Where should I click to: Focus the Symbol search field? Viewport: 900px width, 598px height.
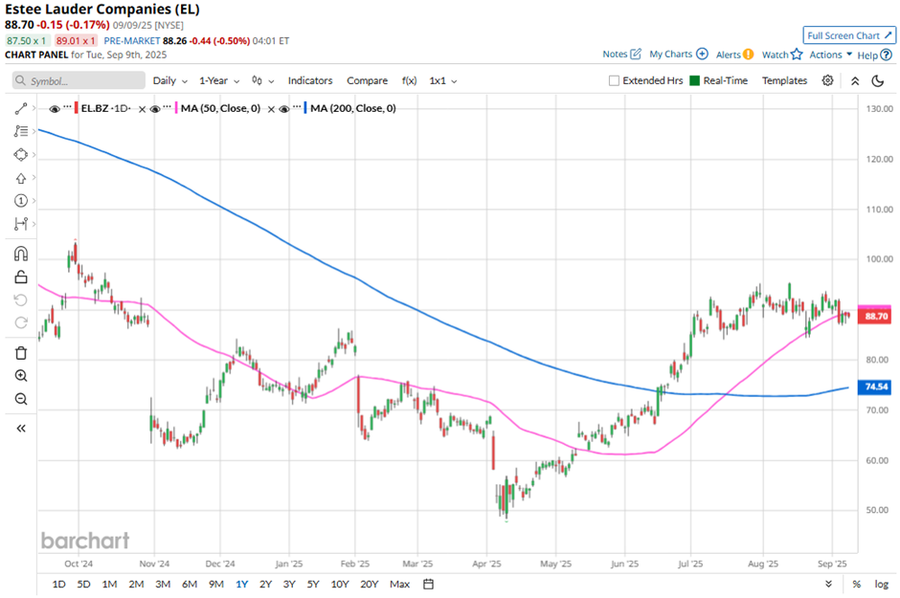point(79,80)
